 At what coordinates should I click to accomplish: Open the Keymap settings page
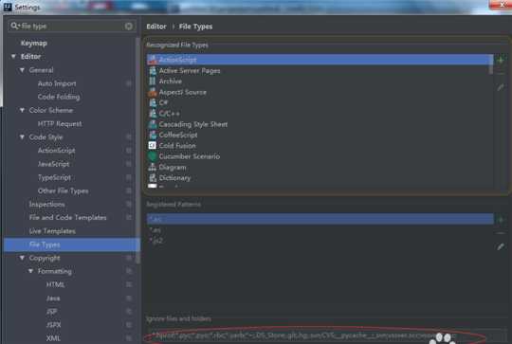click(34, 43)
